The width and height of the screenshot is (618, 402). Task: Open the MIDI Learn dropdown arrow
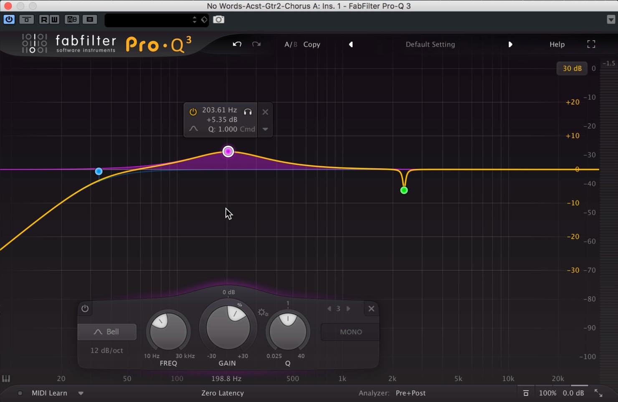(81, 393)
